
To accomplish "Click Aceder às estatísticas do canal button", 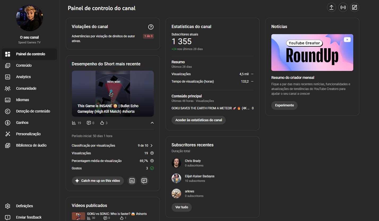I will (x=199, y=120).
